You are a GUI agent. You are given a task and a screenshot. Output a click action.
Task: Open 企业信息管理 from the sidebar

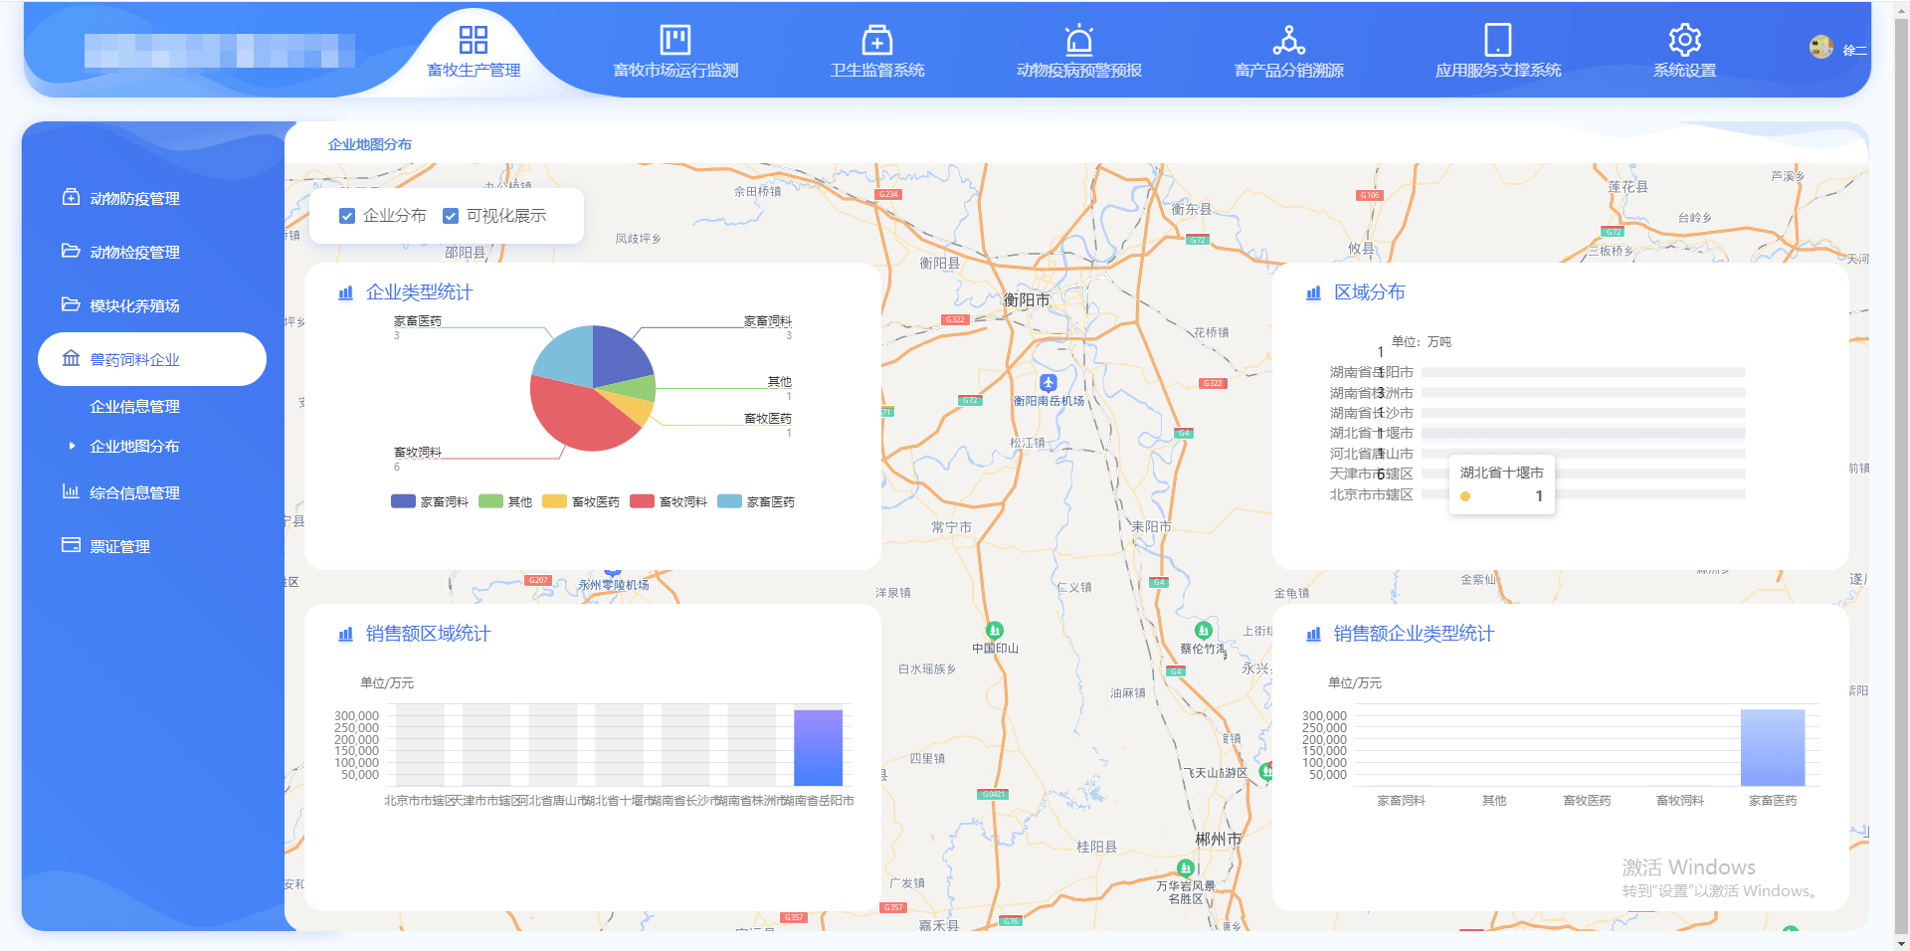click(x=133, y=406)
